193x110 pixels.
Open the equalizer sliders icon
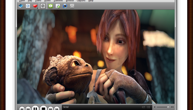[x=72, y=6]
